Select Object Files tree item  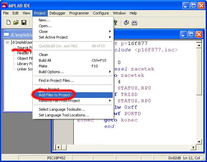pos(25,58)
